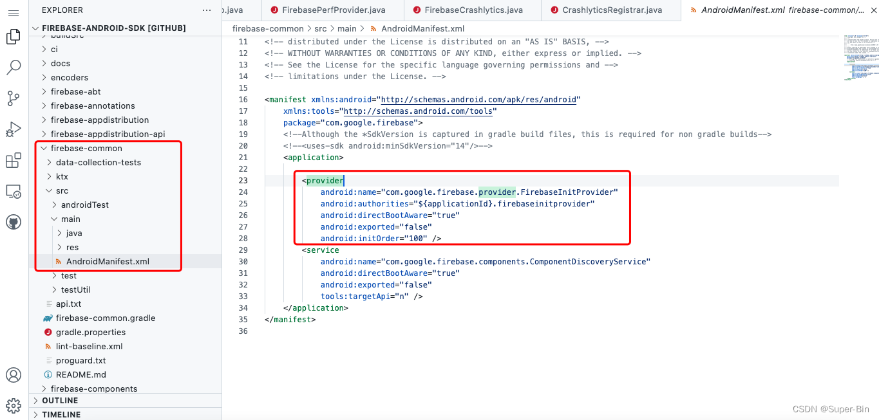Viewport: 879px width, 420px height.
Task: Click firebase-common in breadcrumb
Action: (268, 28)
